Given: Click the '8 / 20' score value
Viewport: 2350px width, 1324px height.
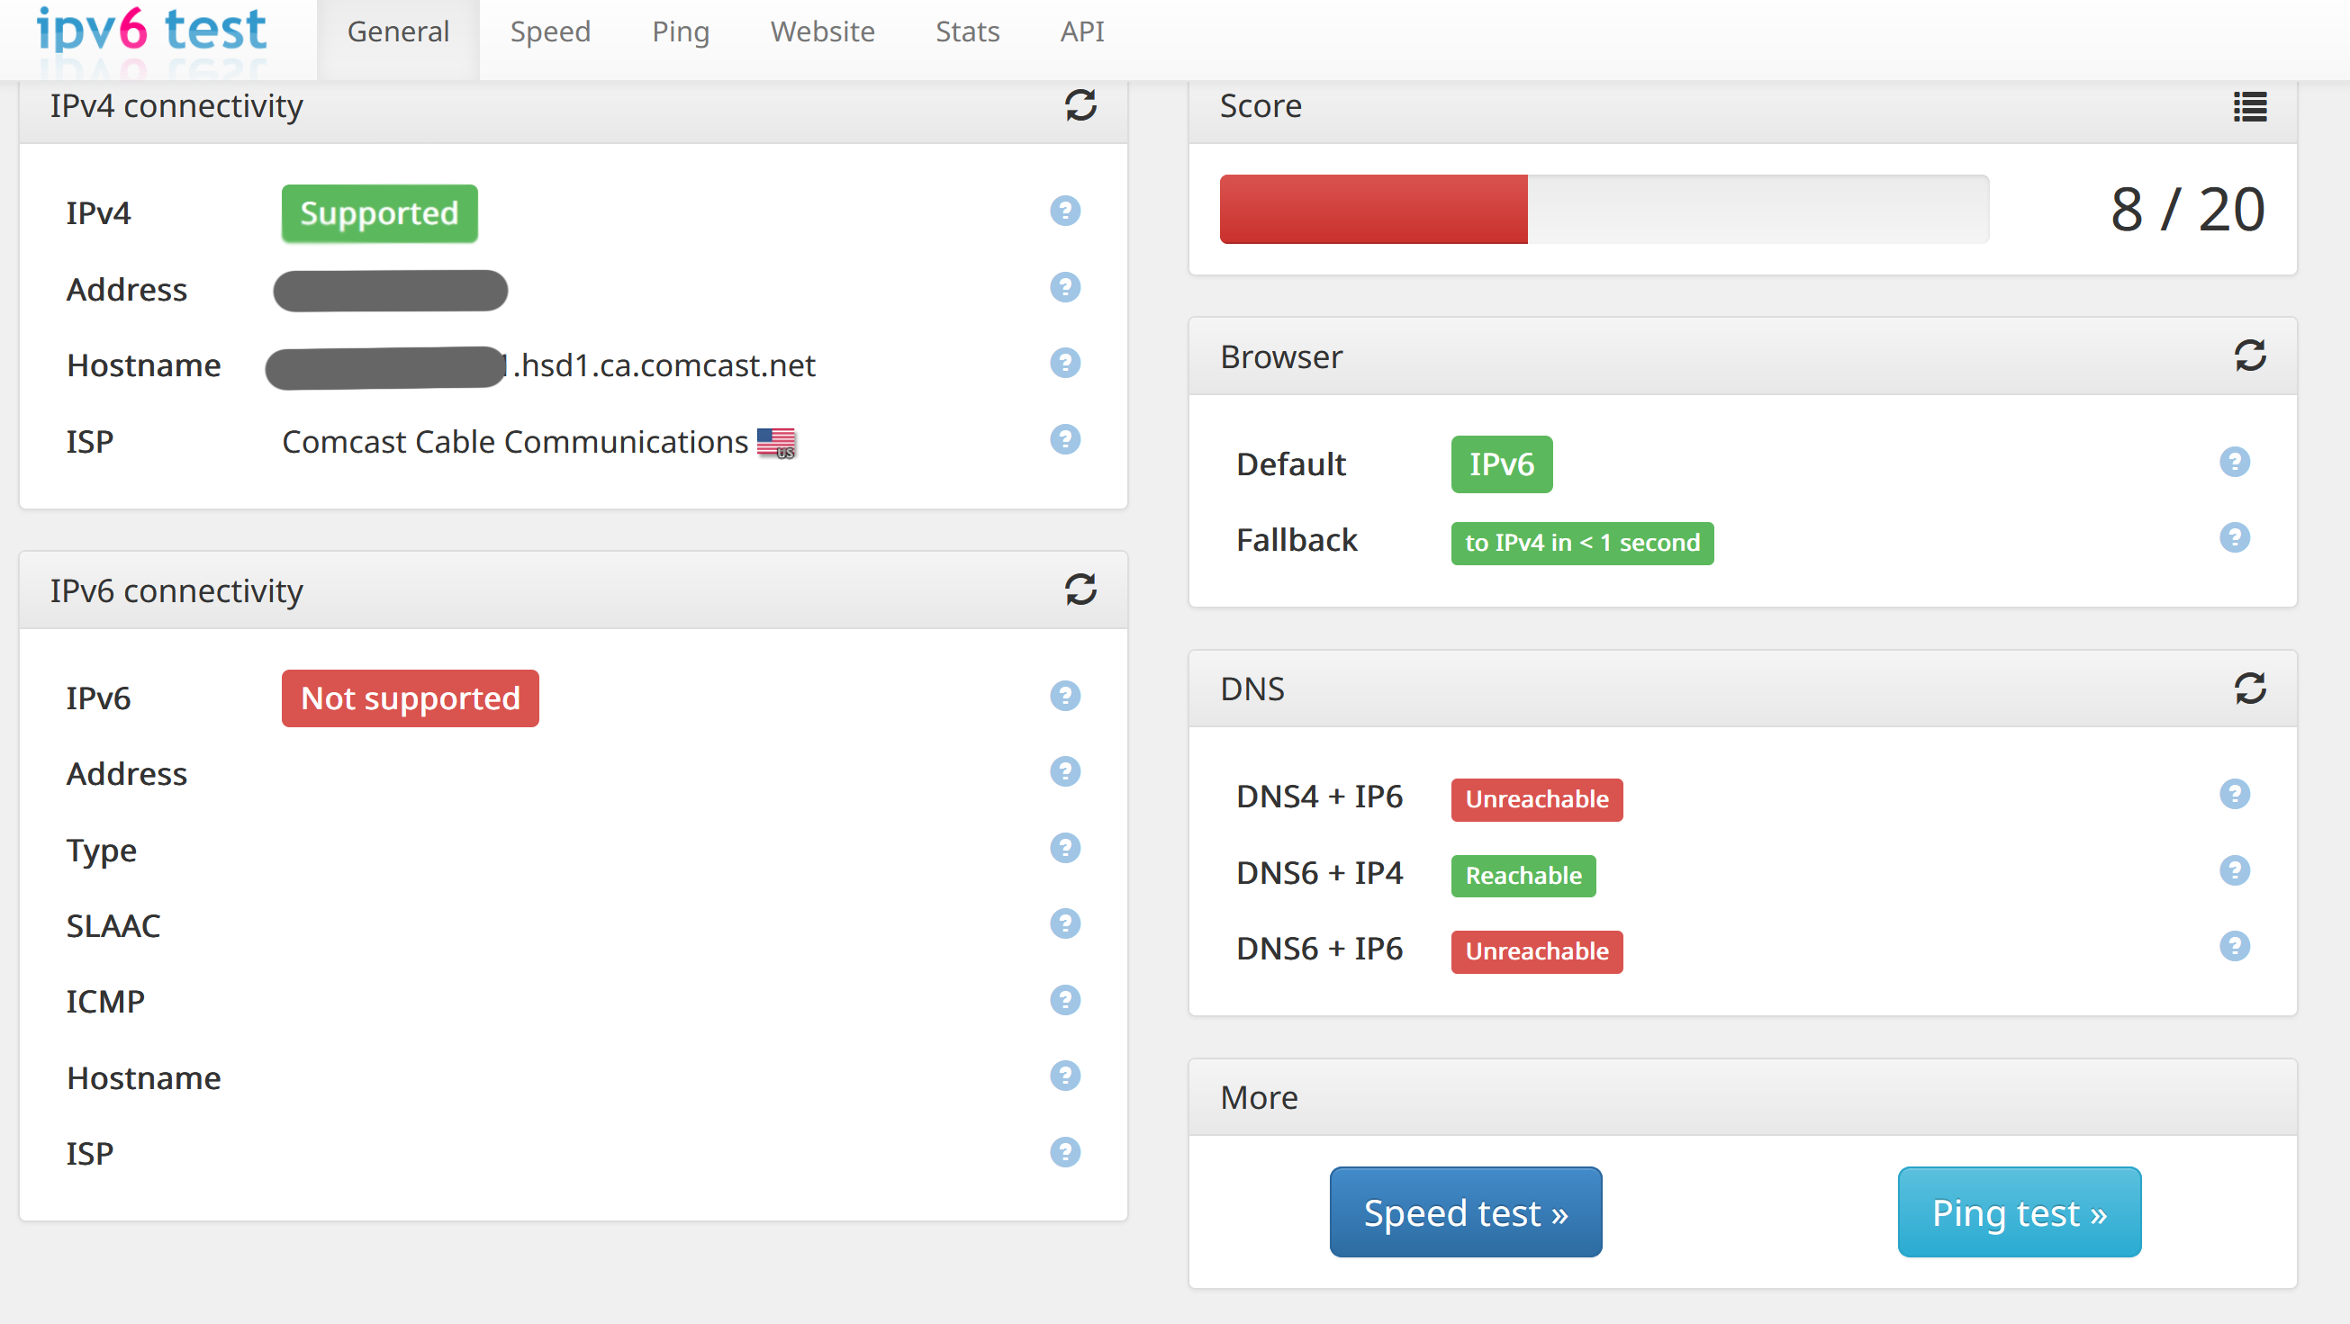Looking at the screenshot, I should [x=2187, y=210].
